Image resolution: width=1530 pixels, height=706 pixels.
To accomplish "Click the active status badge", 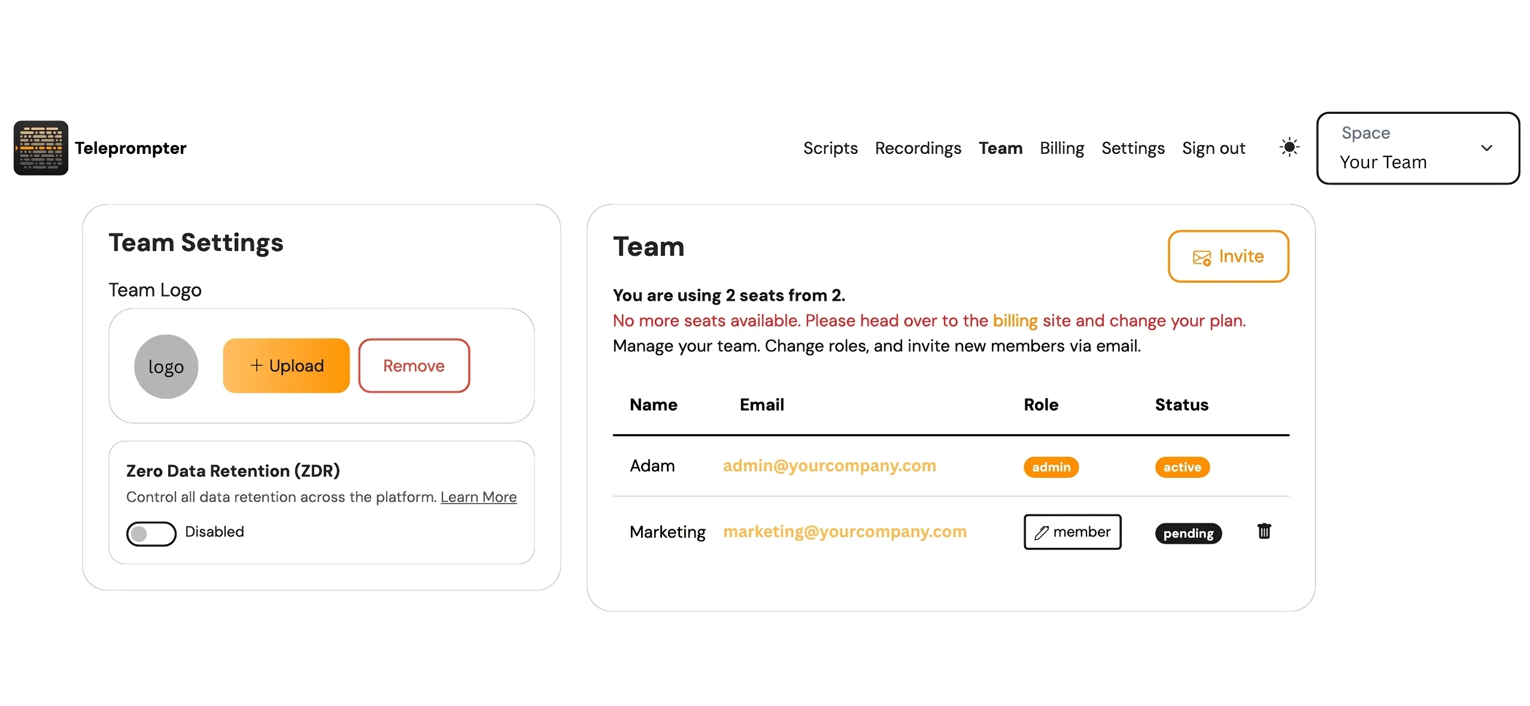I will click(1182, 467).
